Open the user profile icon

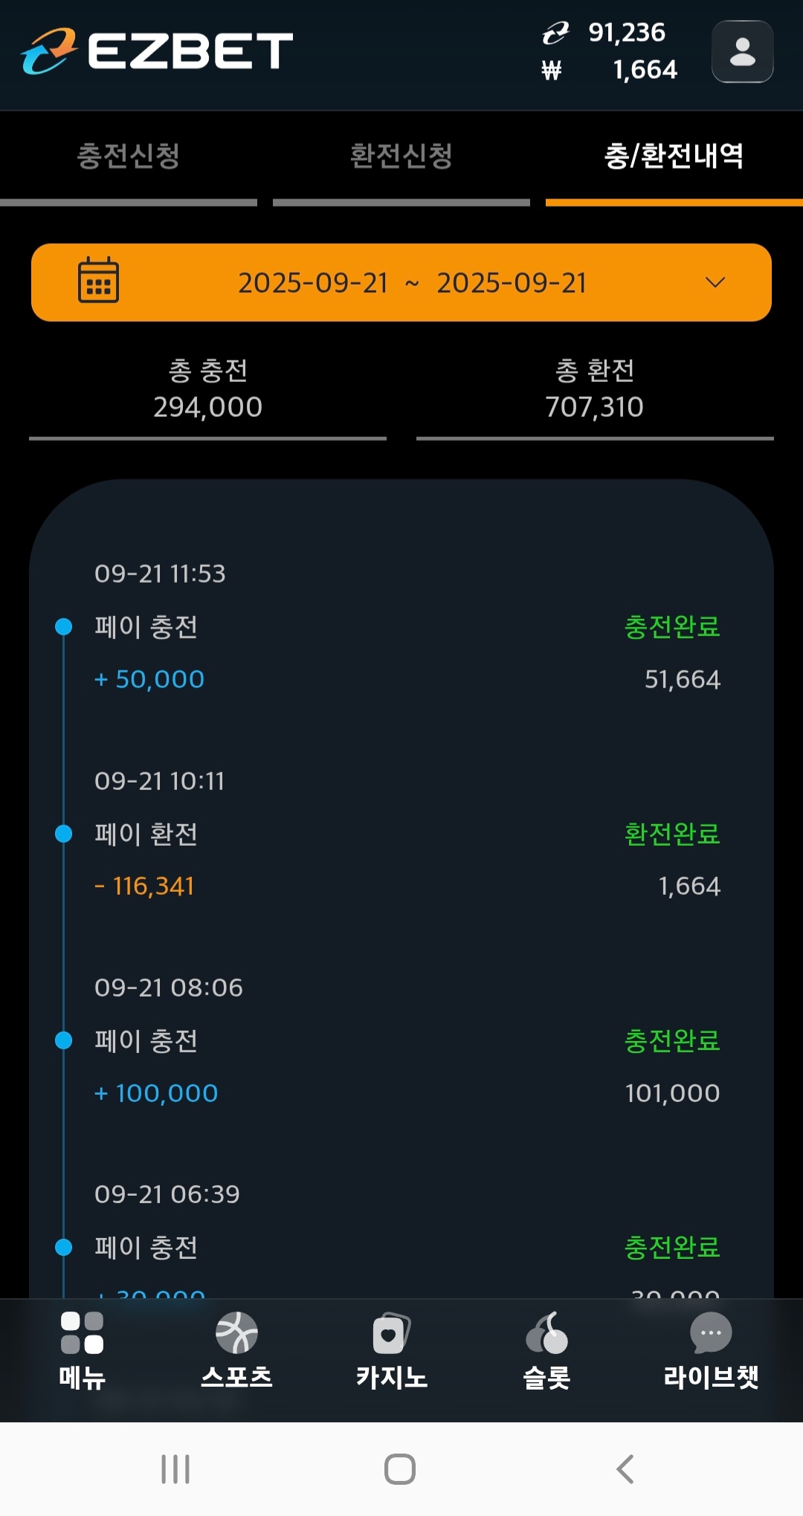[742, 51]
